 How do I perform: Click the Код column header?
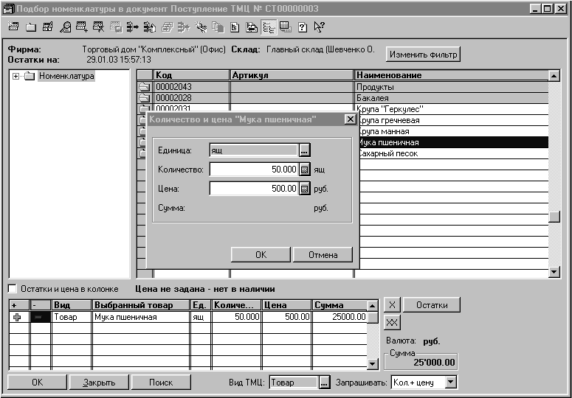[x=191, y=75]
